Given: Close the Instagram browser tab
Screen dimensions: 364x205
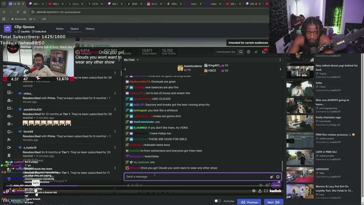Looking at the screenshot, I should click(x=161, y=4).
